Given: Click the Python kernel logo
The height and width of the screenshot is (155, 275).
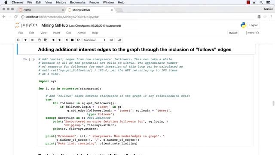Looking at the screenshot, I should tap(243, 25).
